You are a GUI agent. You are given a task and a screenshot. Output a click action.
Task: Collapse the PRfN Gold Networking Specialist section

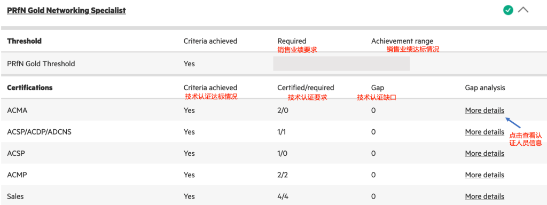(523, 10)
